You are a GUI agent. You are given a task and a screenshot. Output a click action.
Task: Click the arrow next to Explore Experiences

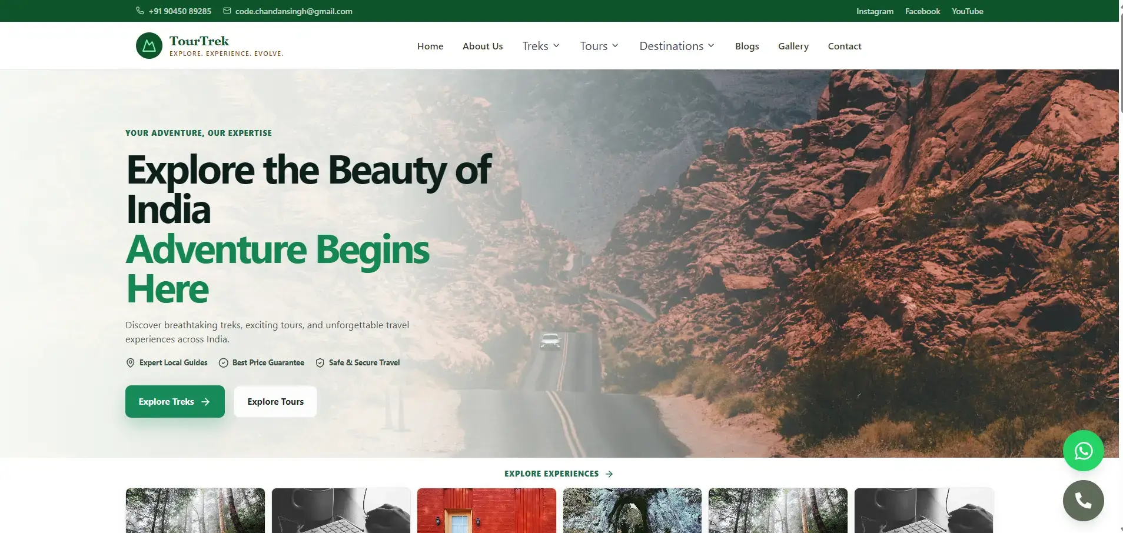pyautogui.click(x=609, y=474)
